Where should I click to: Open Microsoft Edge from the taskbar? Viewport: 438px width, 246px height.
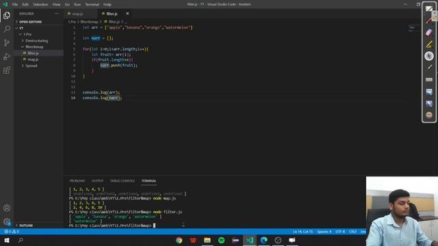pos(263,240)
